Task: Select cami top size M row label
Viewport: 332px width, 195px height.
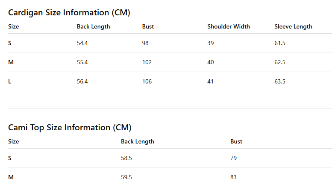Action: pyautogui.click(x=11, y=177)
